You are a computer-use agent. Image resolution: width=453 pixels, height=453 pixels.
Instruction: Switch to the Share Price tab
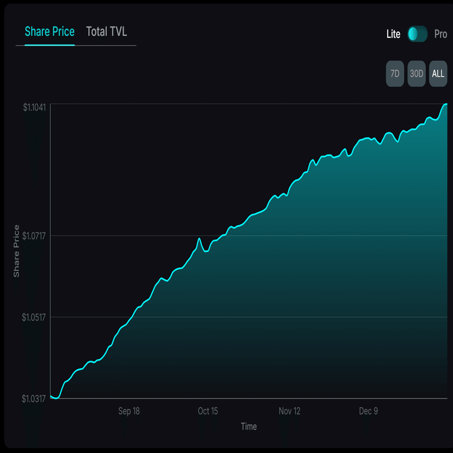50,32
